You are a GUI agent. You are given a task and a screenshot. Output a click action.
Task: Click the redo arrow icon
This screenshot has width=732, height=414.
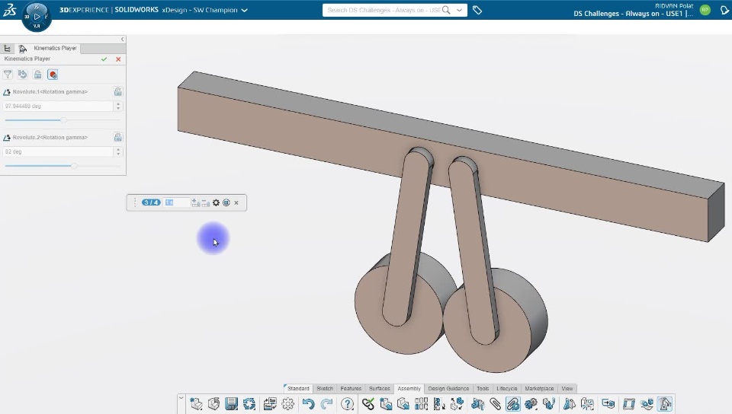click(x=326, y=404)
